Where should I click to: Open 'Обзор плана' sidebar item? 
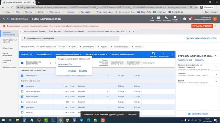[8, 48]
